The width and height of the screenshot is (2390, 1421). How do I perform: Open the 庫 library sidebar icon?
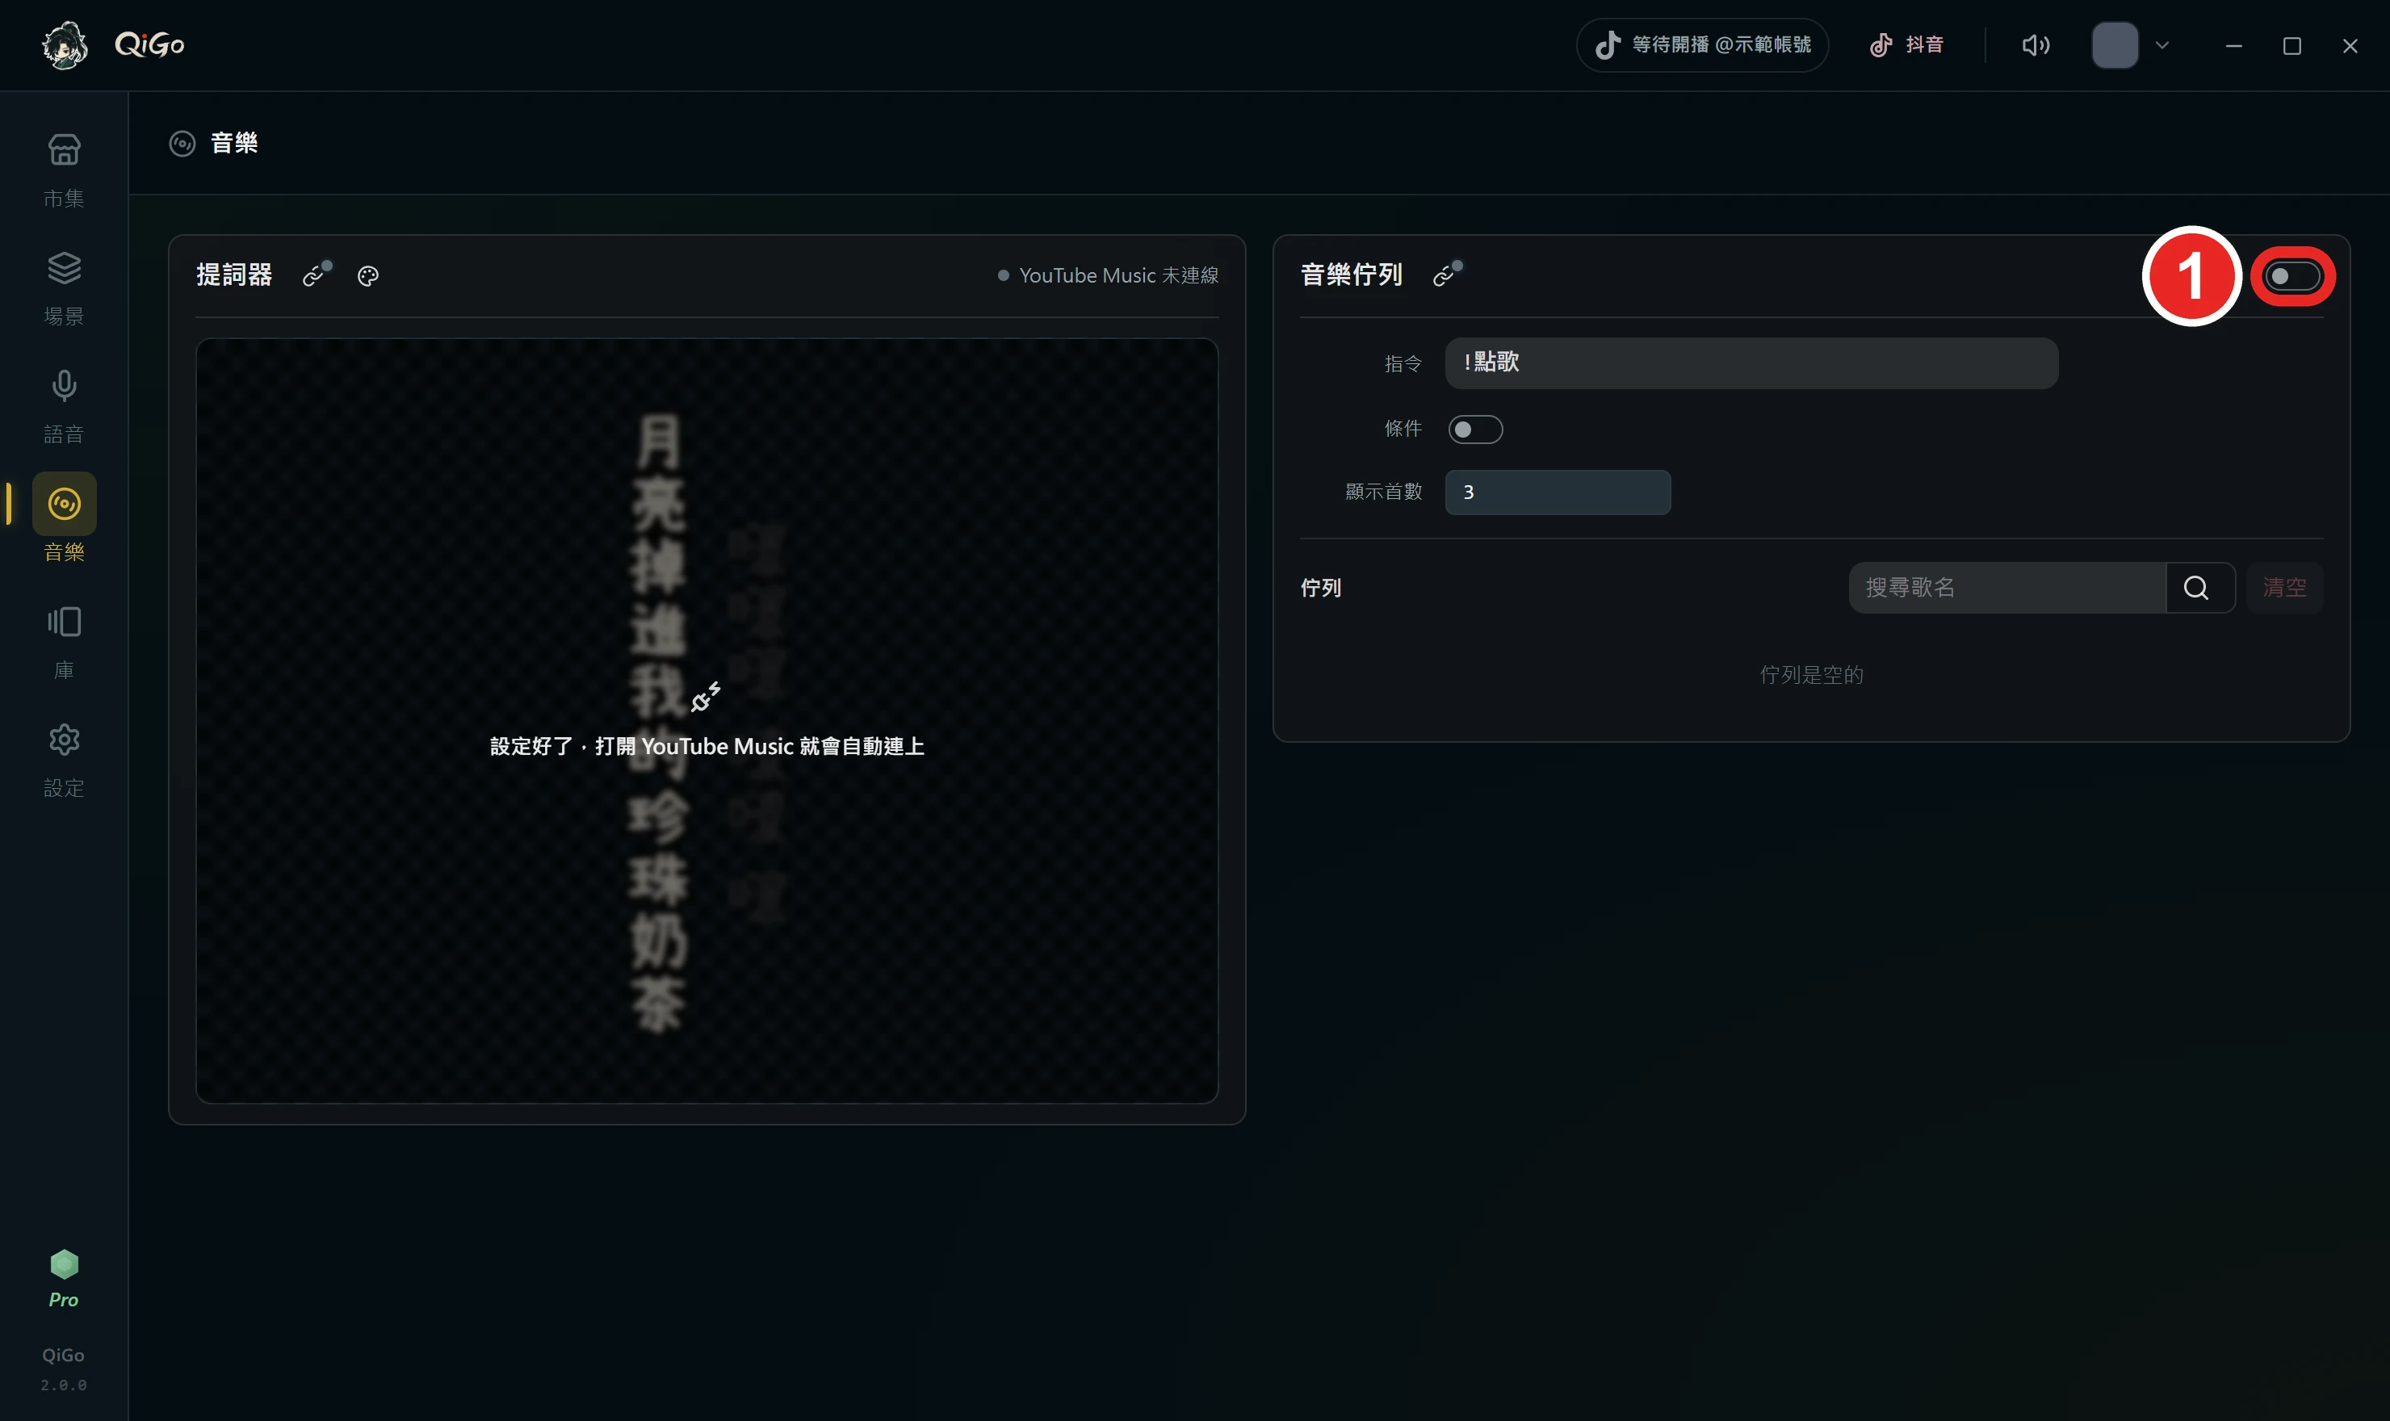[64, 642]
